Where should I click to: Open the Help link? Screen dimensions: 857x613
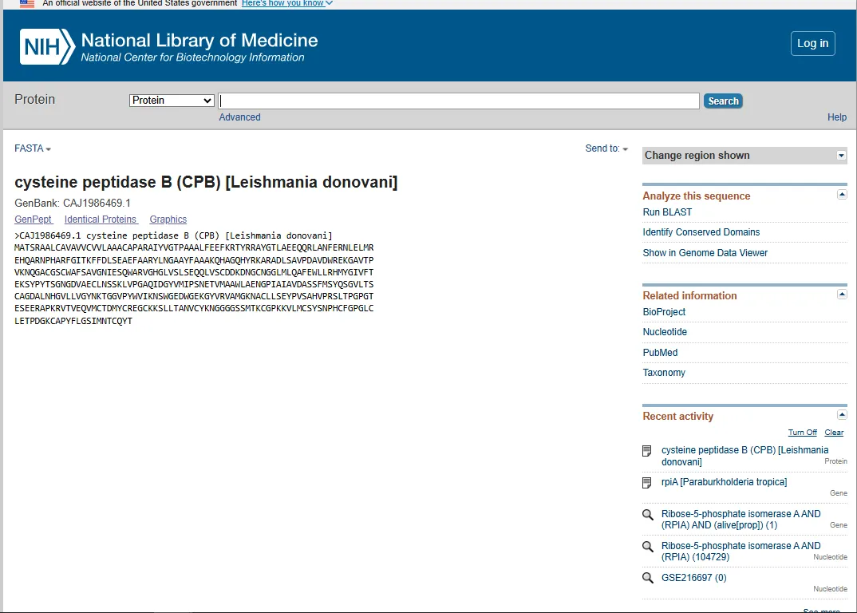tap(837, 117)
